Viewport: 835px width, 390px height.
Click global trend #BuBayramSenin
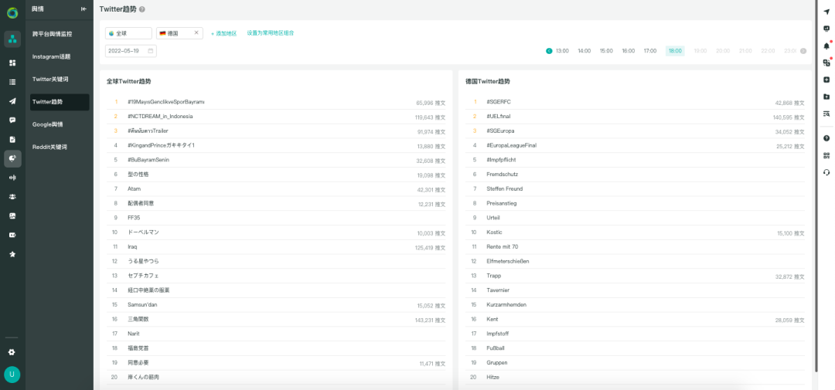tap(148, 160)
